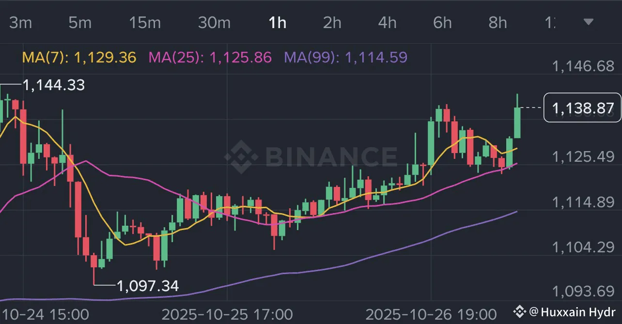Screen dimensions: 622x324
Task: Click the current price tag 1,138.87
Action: [582, 108]
